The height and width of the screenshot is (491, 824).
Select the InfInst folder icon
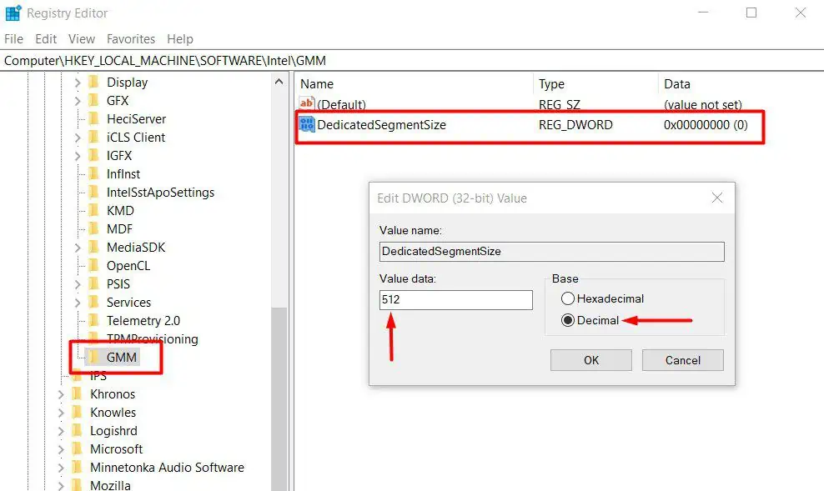click(94, 174)
